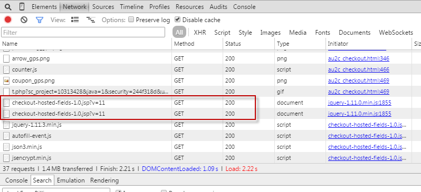Select the coupon_gps.png request
The width and height of the screenshot is (421, 192).
point(34,80)
